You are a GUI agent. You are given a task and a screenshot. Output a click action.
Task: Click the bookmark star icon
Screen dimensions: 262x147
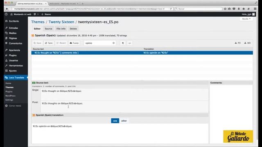click(225, 9)
